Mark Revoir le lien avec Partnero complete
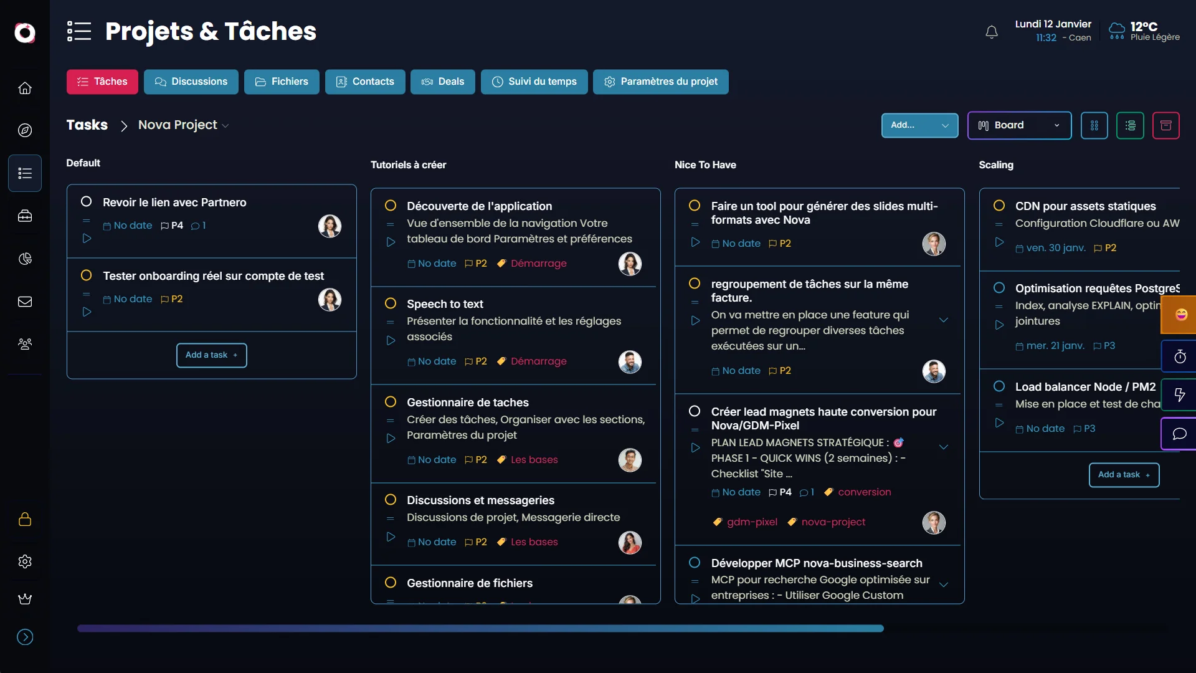1196x673 pixels. (x=87, y=201)
